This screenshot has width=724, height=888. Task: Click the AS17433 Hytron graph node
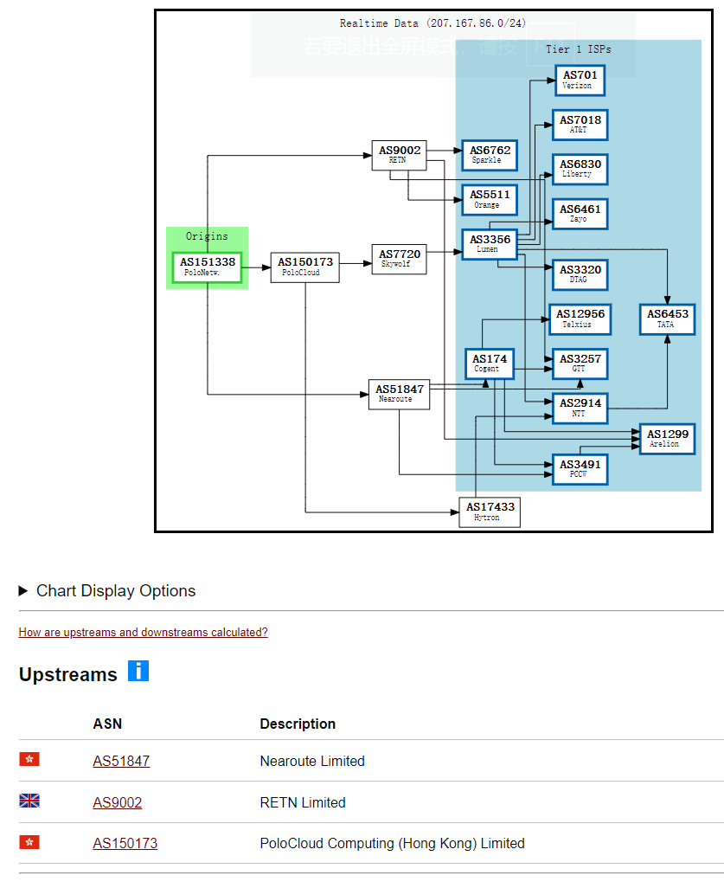click(490, 512)
